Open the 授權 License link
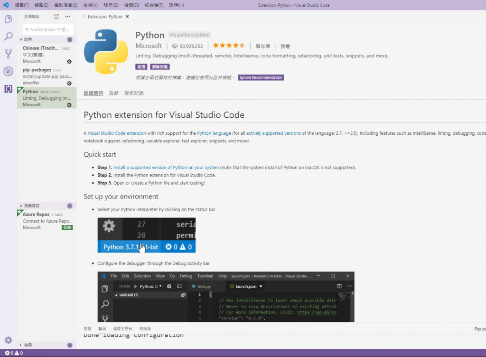 coord(285,46)
